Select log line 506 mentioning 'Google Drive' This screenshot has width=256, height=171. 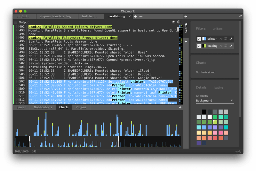[95, 78]
